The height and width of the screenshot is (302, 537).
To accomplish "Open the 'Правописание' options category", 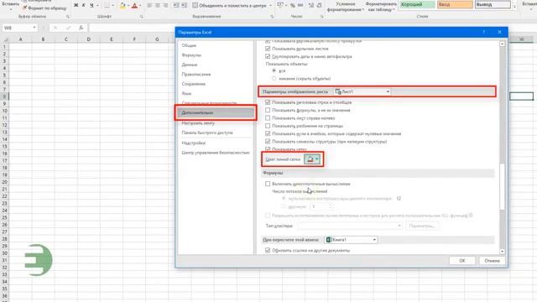I will tap(196, 75).
